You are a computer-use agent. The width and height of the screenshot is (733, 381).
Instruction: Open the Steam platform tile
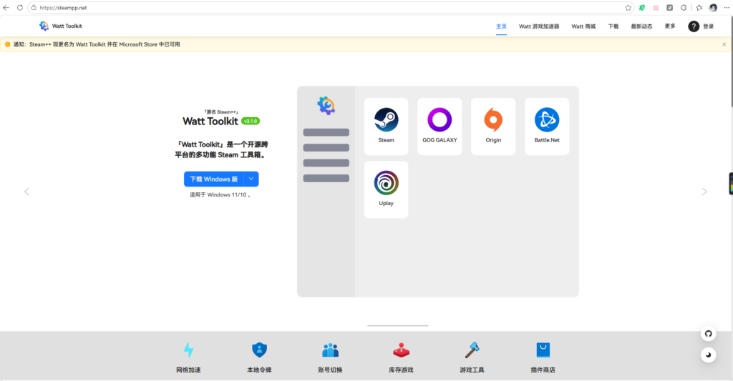click(x=386, y=127)
